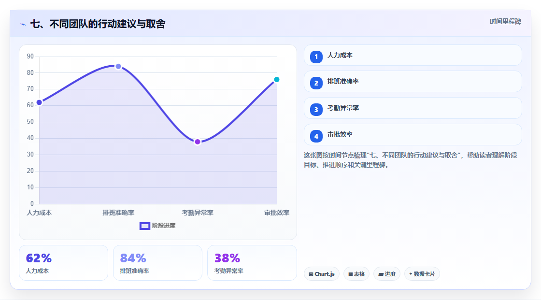This screenshot has width=541, height=300.
Task: Select the 考勤异常率 data point at 38
Action: pyautogui.click(x=198, y=142)
